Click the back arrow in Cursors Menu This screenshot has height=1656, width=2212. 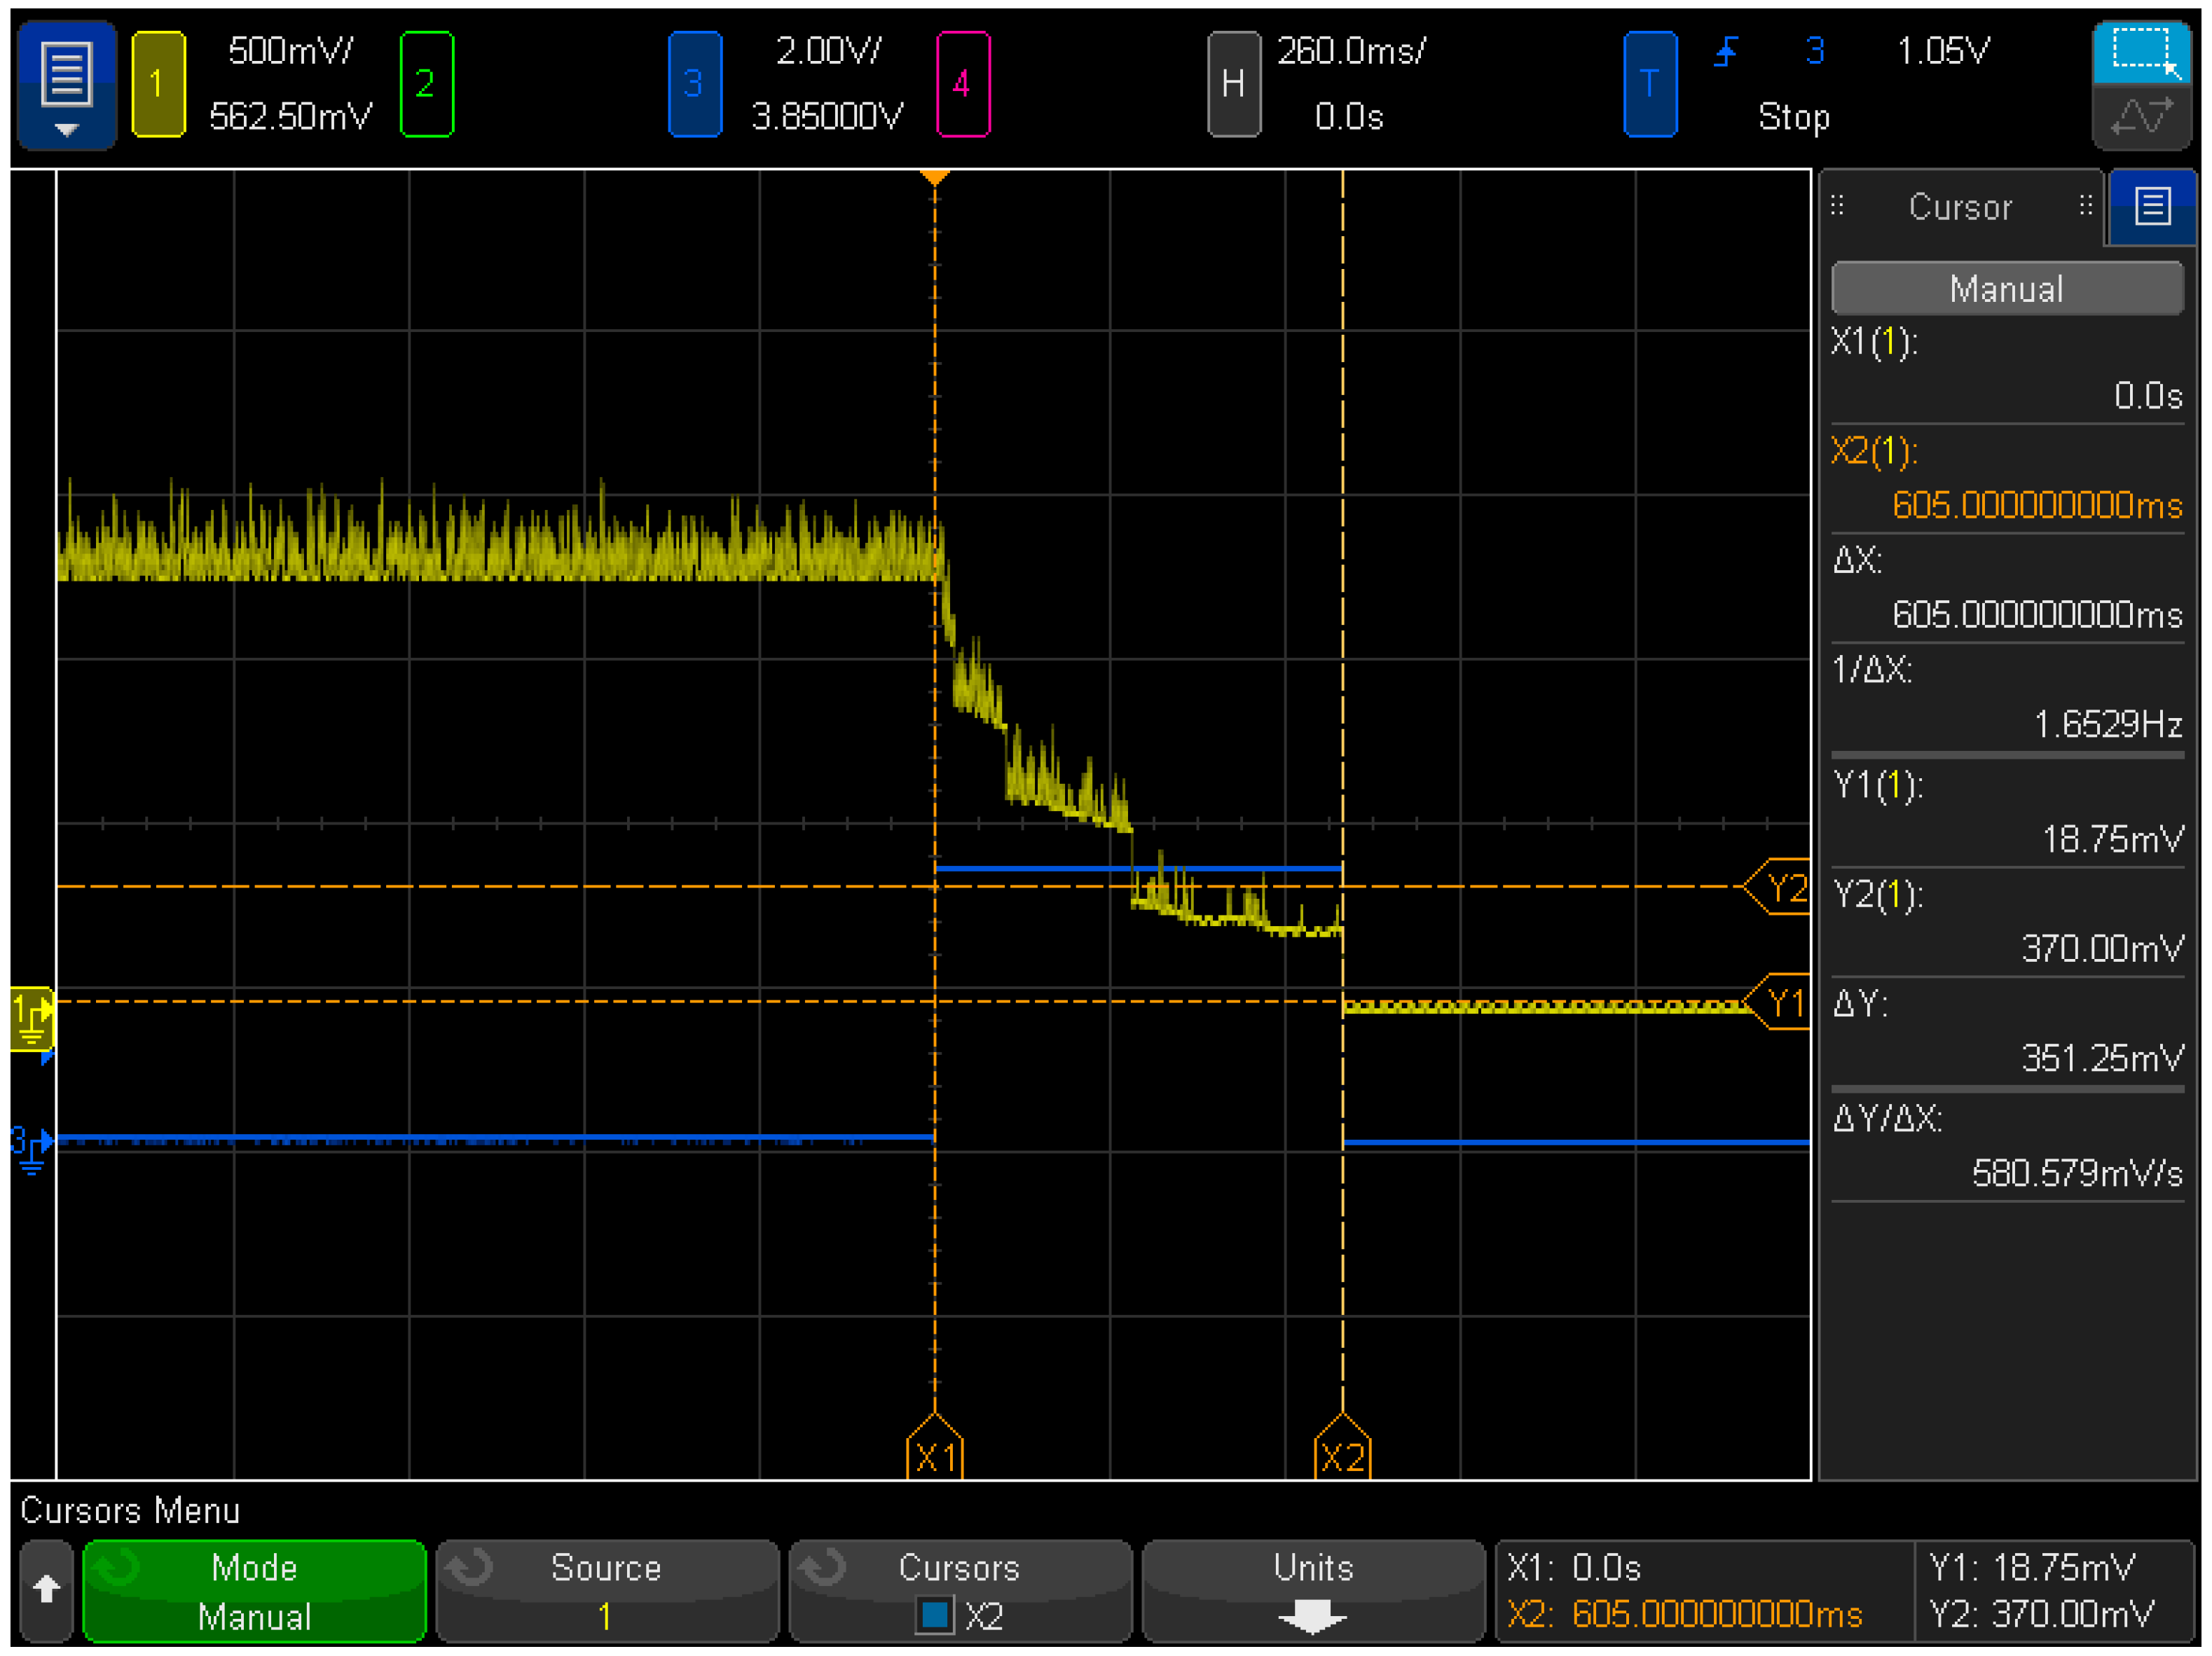tap(46, 1590)
